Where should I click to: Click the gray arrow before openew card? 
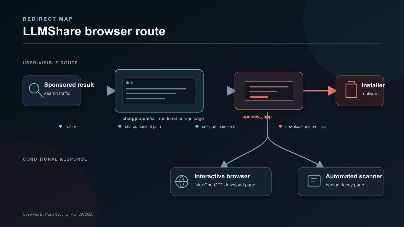[231, 91]
